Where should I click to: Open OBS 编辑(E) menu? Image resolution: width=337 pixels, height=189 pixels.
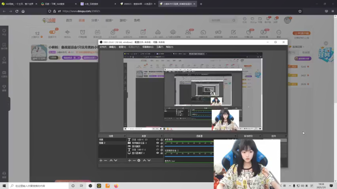[x=112, y=47]
